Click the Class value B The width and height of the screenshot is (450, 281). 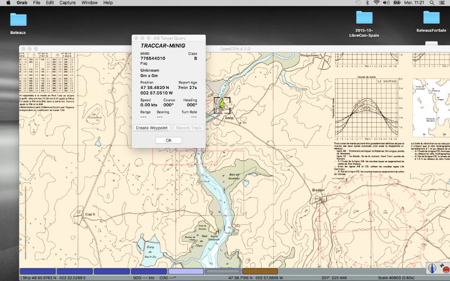coord(195,59)
